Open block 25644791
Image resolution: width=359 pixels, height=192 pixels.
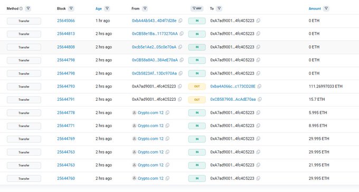point(66,99)
